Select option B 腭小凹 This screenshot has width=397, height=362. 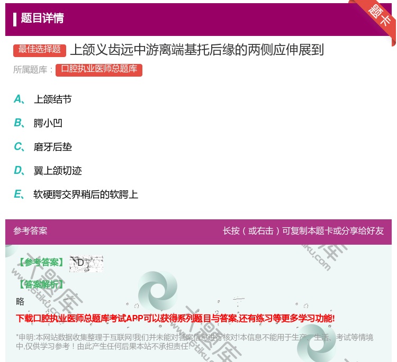pyautogui.click(x=48, y=123)
